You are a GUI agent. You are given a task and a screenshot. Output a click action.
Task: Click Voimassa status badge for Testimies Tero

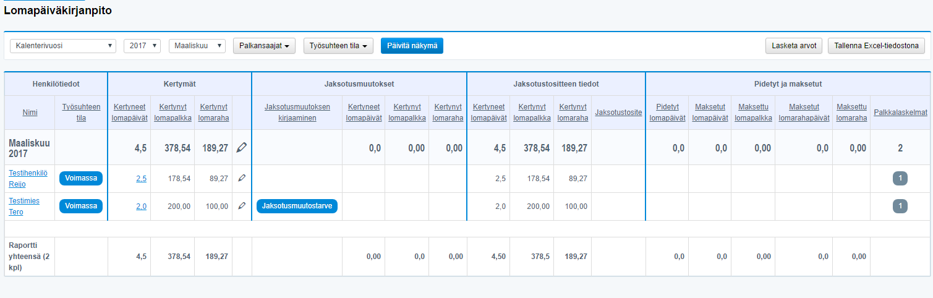tap(81, 206)
